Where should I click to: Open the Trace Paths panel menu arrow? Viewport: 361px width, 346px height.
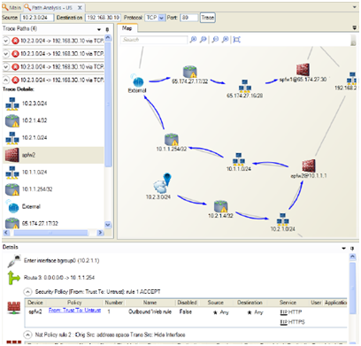point(99,29)
